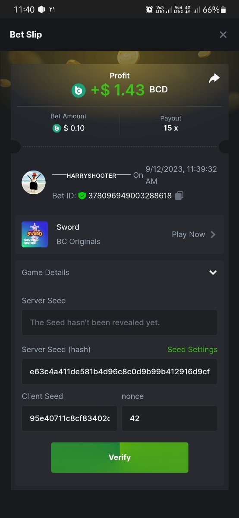Tap the HARRYSHOOTER username

(91, 176)
